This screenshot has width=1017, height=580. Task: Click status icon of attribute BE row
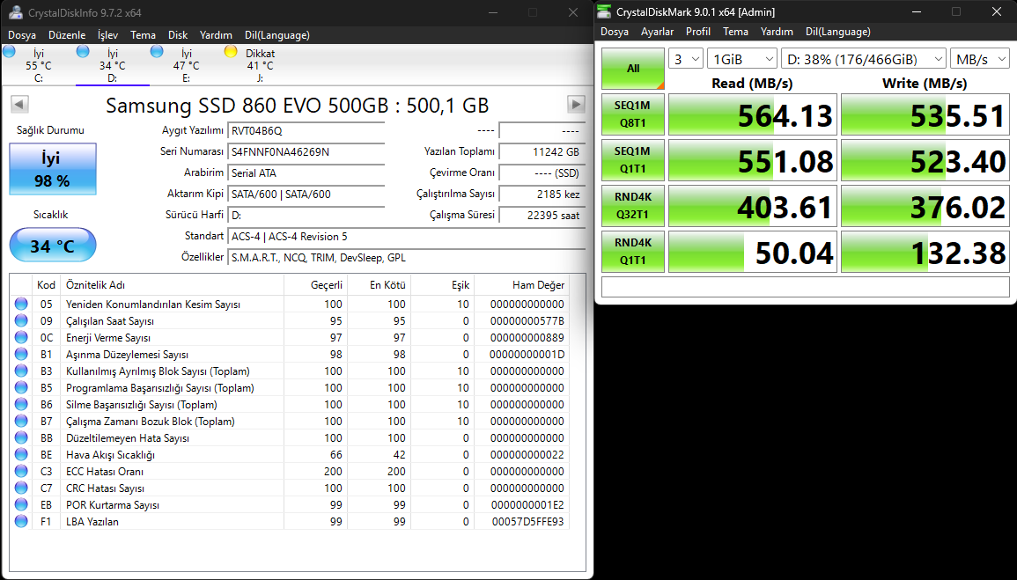click(21, 455)
